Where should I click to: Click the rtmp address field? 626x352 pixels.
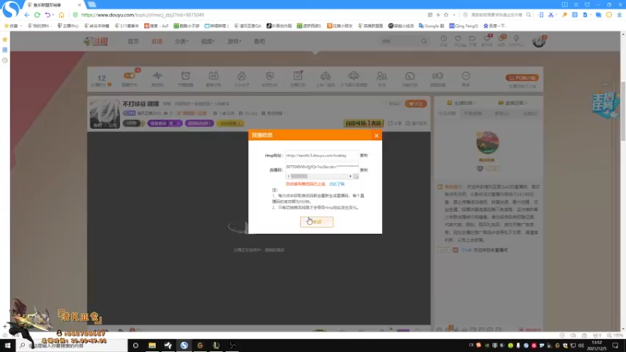tap(322, 155)
